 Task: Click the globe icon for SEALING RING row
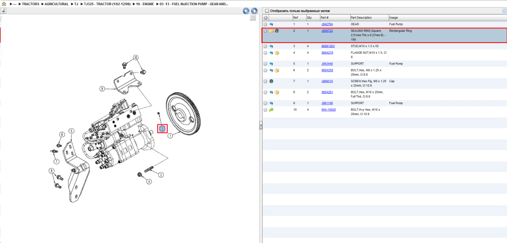(277, 31)
